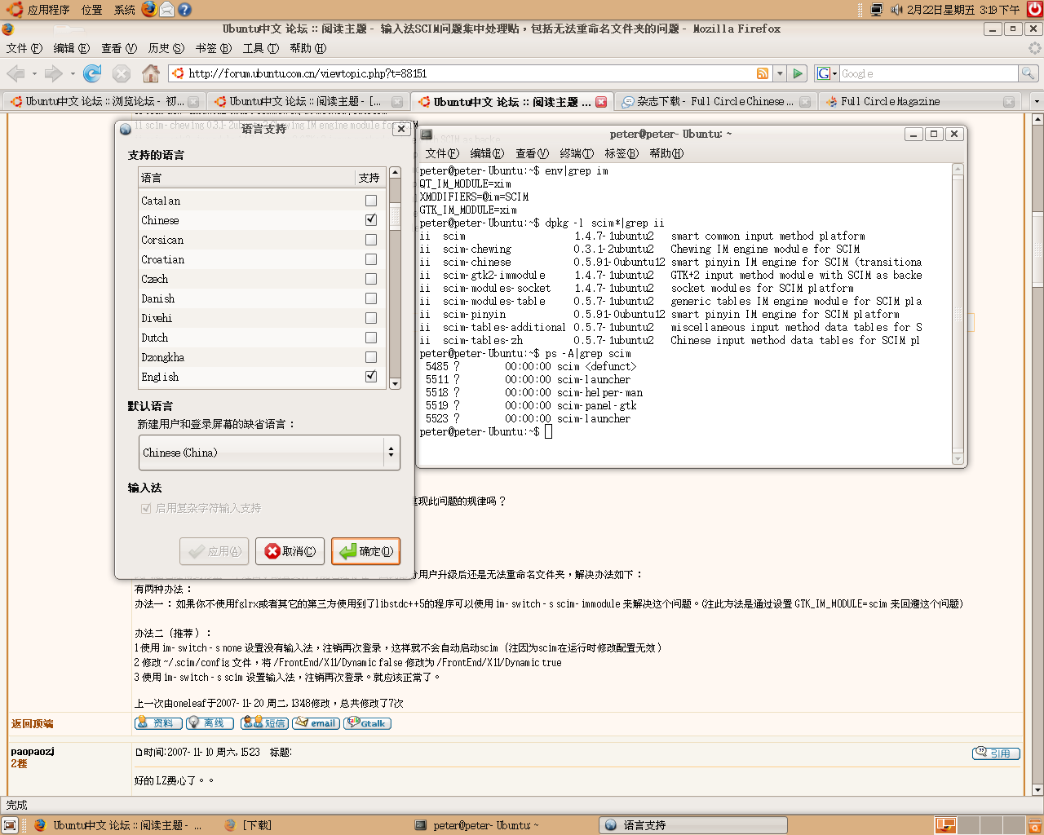The image size is (1044, 835).
Task: Click the 离线 offline status icon
Action: pos(210,723)
